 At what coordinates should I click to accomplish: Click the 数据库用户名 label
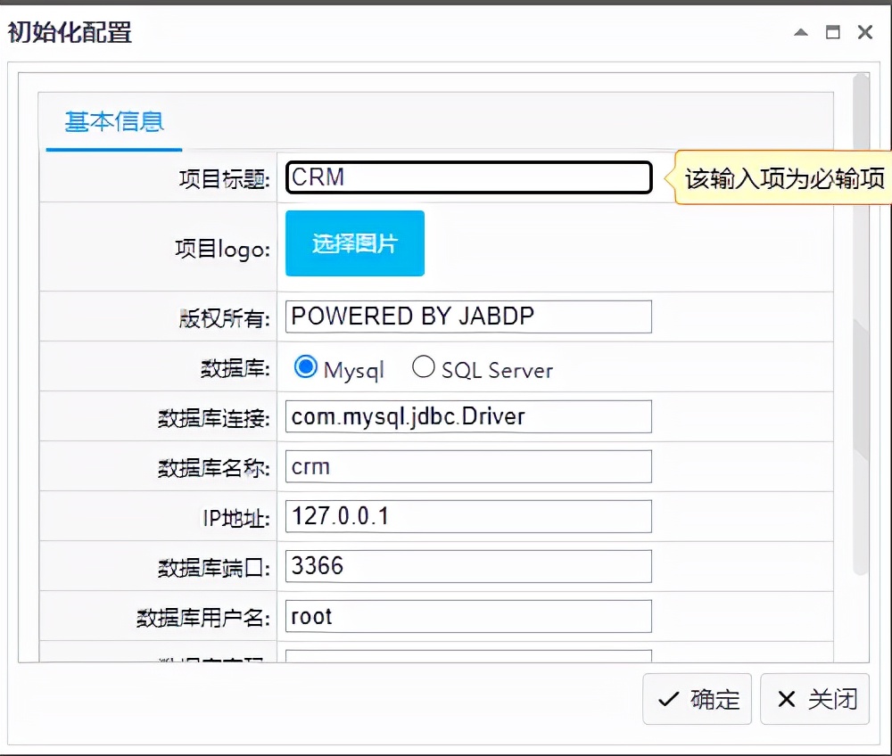tap(203, 619)
